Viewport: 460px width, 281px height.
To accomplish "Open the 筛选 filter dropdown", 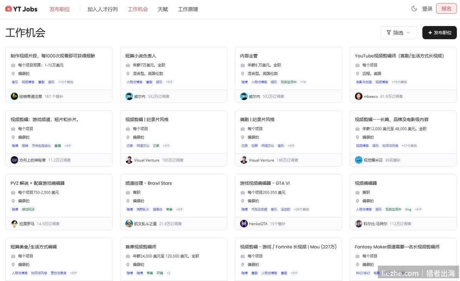I will (399, 33).
